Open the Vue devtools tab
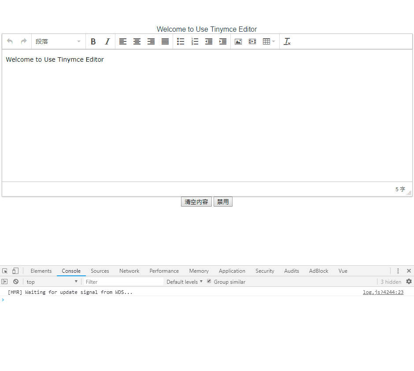This screenshot has height=371, width=414. 343,271
